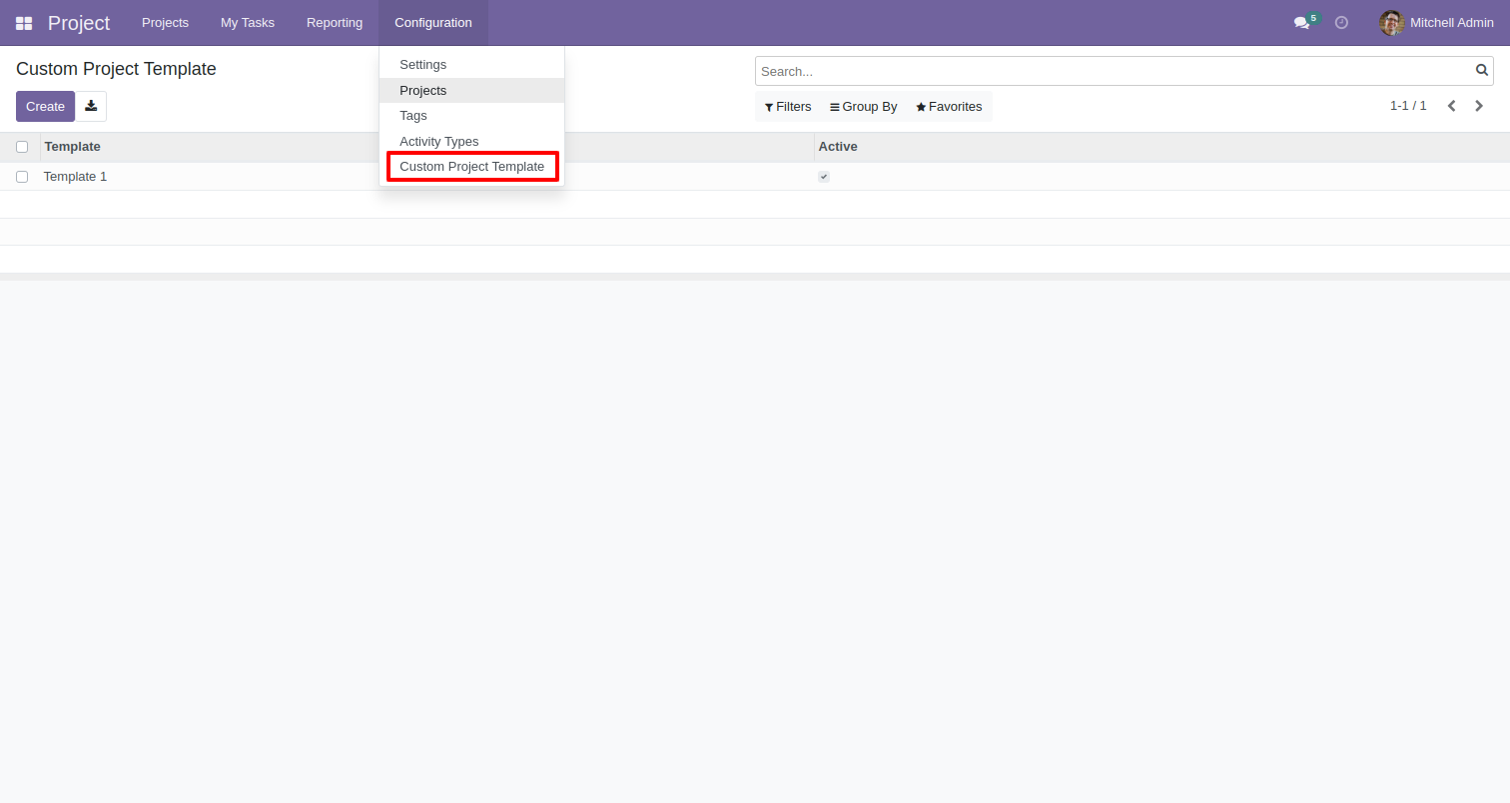Sort by the Template column header
The width and height of the screenshot is (1510, 803).
72,147
